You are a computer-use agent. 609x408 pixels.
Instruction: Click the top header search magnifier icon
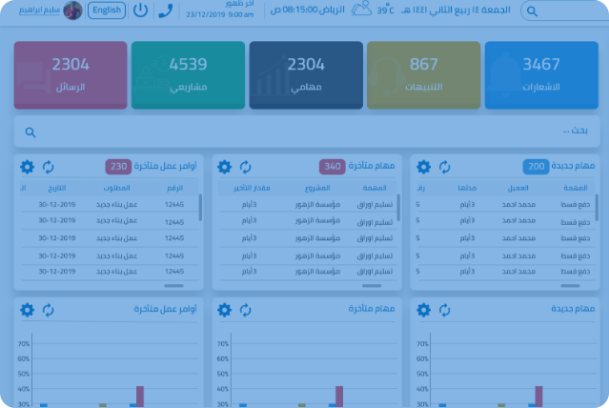pyautogui.click(x=532, y=11)
